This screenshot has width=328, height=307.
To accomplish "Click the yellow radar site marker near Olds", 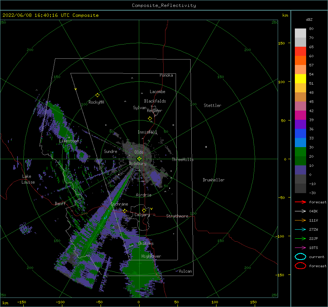I will tap(139, 159).
